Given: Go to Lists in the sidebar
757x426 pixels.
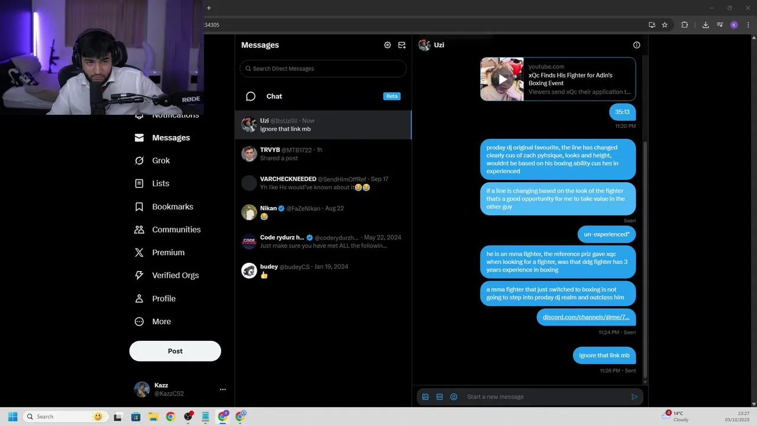Looking at the screenshot, I should 152,183.
